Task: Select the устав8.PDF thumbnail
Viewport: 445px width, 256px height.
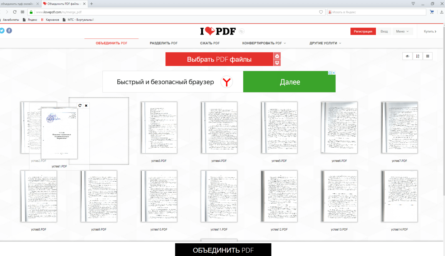Action: [39, 196]
